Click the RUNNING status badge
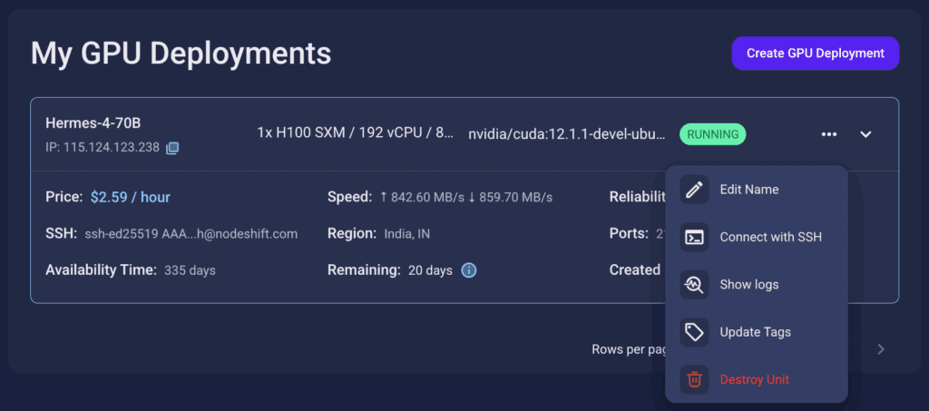 [x=713, y=134]
